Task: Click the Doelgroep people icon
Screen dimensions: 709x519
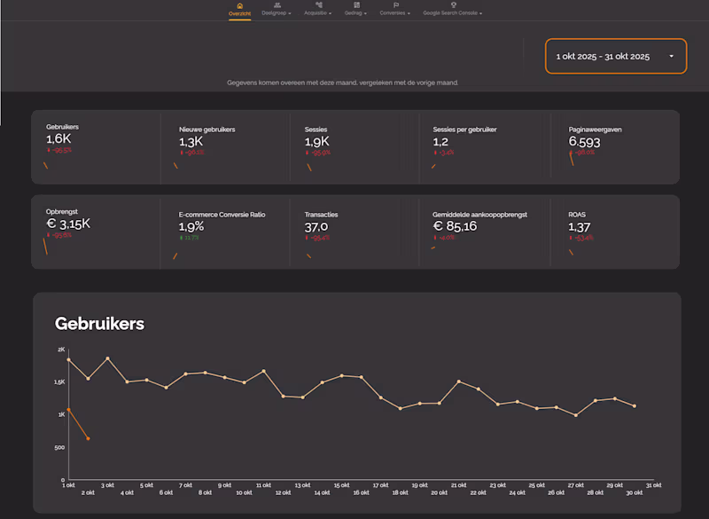Action: (277, 5)
